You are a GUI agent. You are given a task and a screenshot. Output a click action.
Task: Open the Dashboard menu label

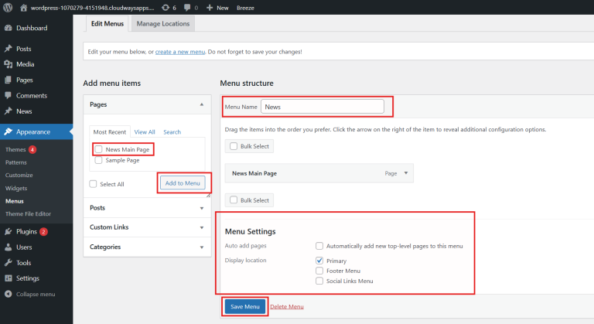(32, 28)
